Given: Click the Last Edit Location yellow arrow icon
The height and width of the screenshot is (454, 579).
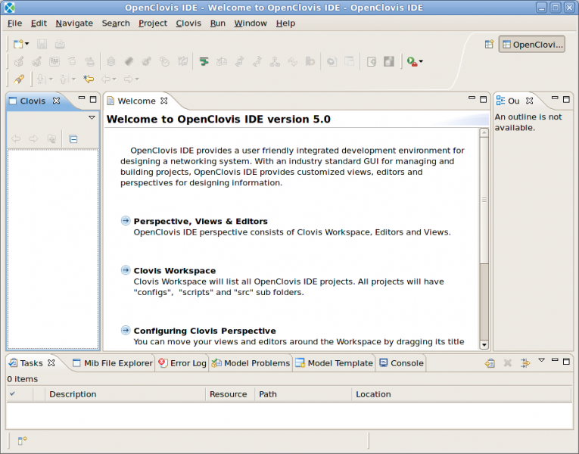Looking at the screenshot, I should tap(89, 79).
